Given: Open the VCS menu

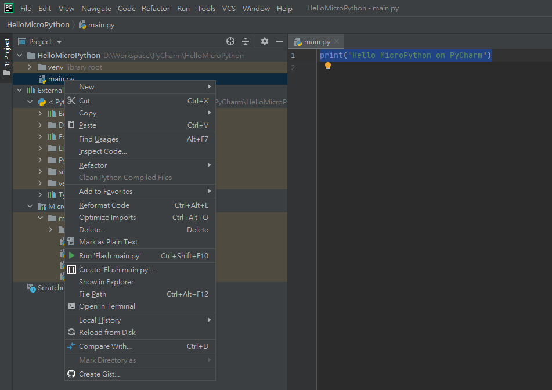Looking at the screenshot, I should pos(229,9).
